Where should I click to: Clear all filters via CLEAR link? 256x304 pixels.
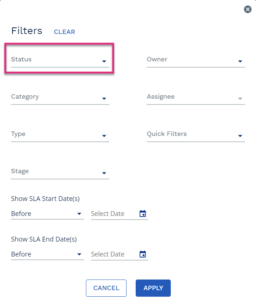(64, 32)
